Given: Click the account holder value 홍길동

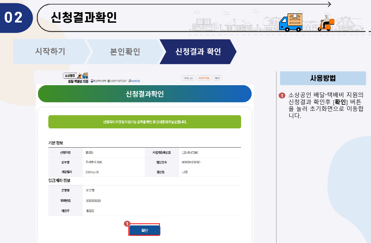Looking at the screenshot, I should tap(90, 211).
